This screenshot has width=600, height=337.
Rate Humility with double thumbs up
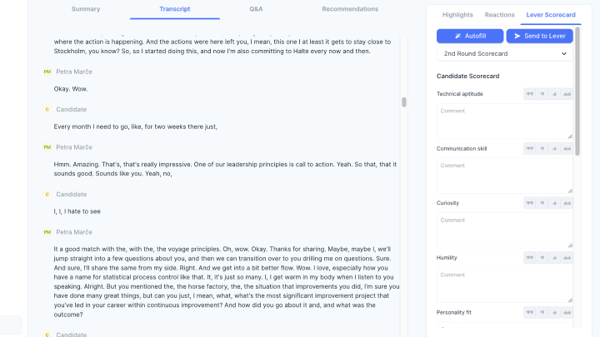click(x=567, y=258)
